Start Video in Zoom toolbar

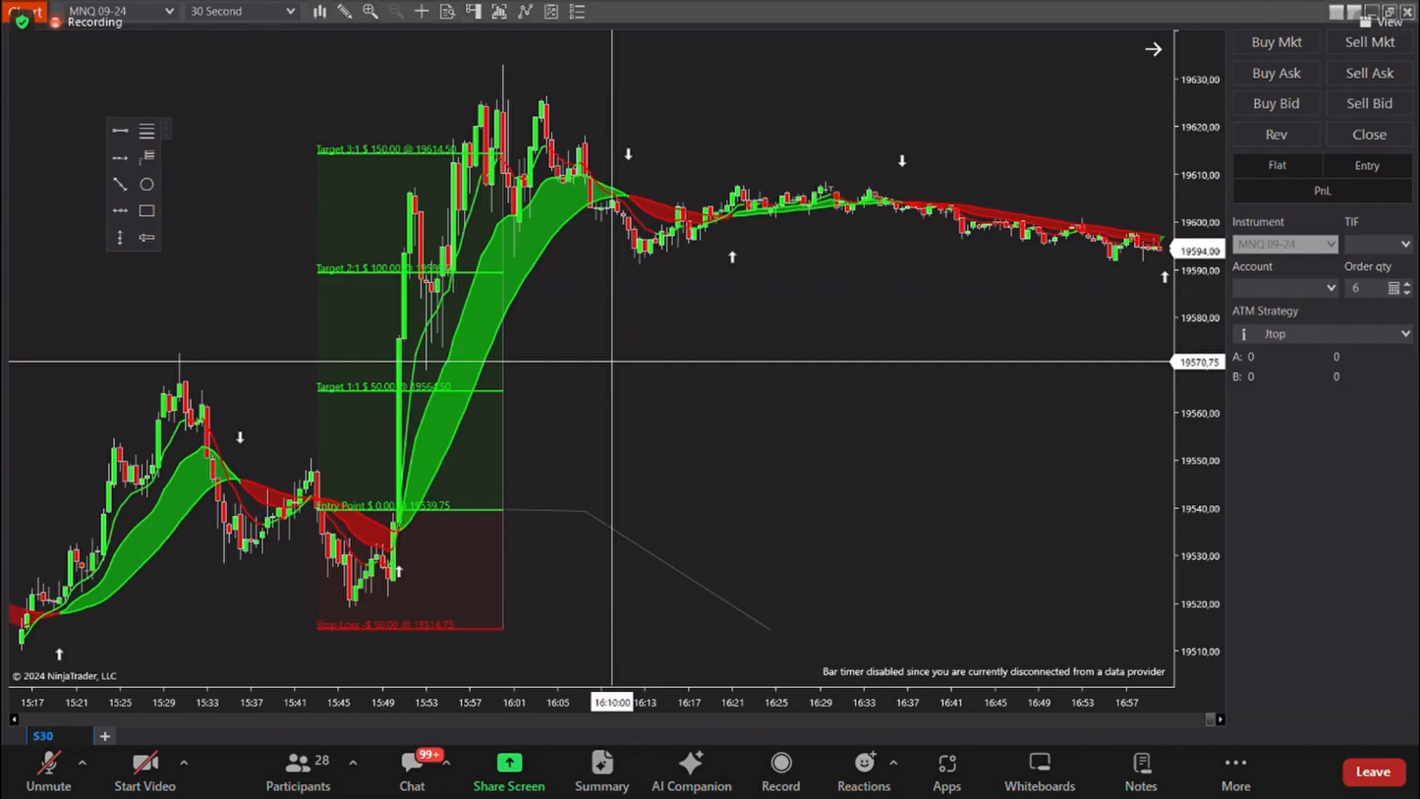pos(144,771)
